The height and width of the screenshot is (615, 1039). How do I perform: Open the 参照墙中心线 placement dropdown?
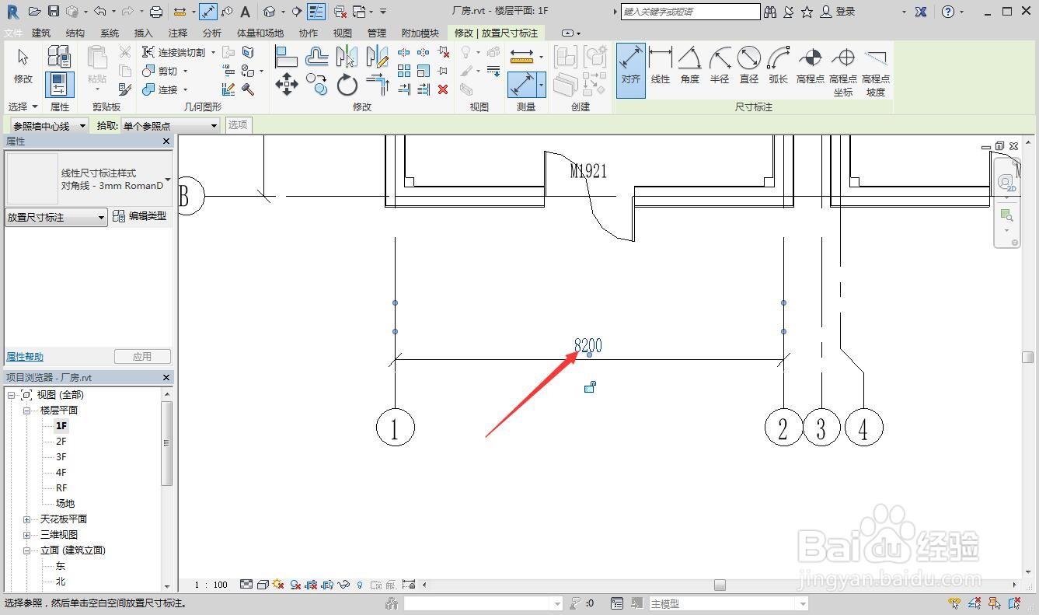[49, 125]
